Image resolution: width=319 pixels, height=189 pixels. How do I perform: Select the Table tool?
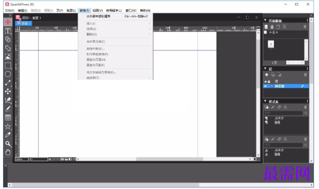click(8, 118)
